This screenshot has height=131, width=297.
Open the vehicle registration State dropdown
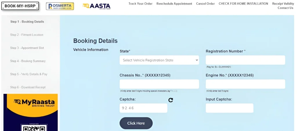click(159, 60)
